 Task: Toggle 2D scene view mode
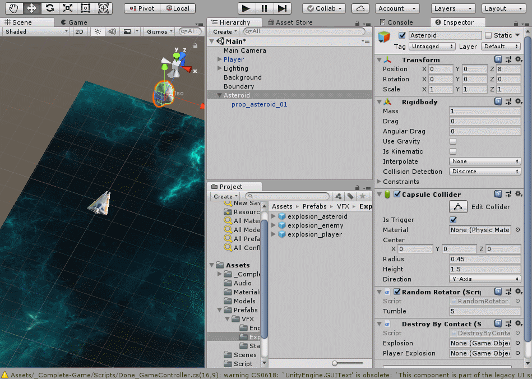tap(79, 31)
